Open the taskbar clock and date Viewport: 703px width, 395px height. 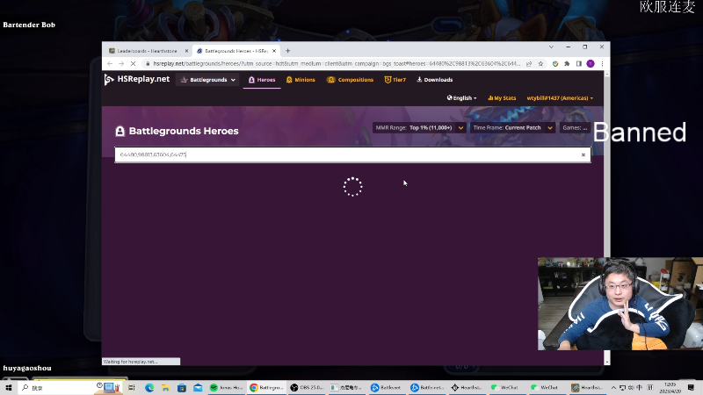click(x=670, y=387)
